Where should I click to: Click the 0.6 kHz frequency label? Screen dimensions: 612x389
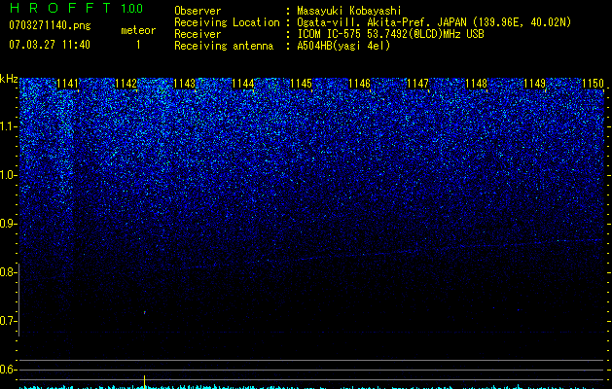[8, 370]
